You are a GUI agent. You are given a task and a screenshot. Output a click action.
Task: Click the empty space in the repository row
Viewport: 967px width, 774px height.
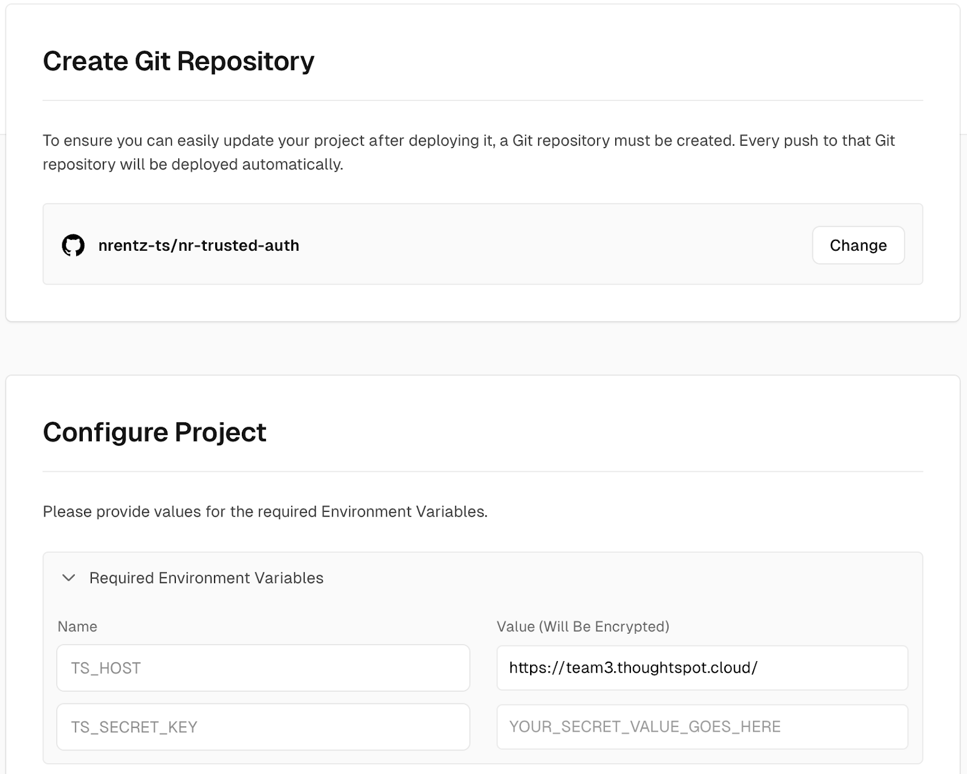point(544,245)
